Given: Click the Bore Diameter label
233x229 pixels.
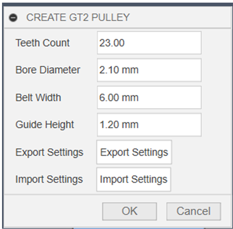Looking at the screenshot, I should point(48,70).
